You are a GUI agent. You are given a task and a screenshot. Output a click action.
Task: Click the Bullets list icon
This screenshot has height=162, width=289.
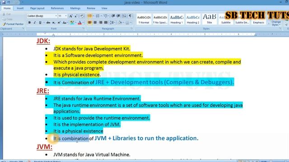90,16
